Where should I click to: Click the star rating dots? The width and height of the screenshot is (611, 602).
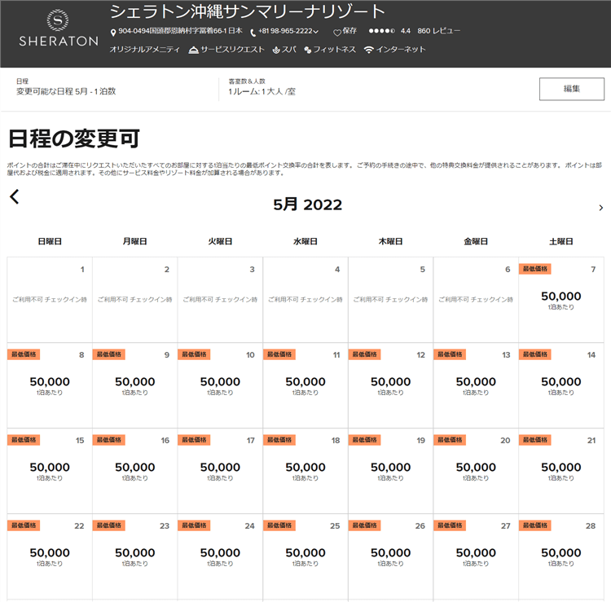tap(381, 31)
